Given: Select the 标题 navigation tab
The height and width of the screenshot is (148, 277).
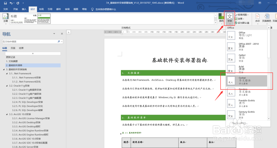Looking at the screenshot, I should pyautogui.click(x=5, y=48).
